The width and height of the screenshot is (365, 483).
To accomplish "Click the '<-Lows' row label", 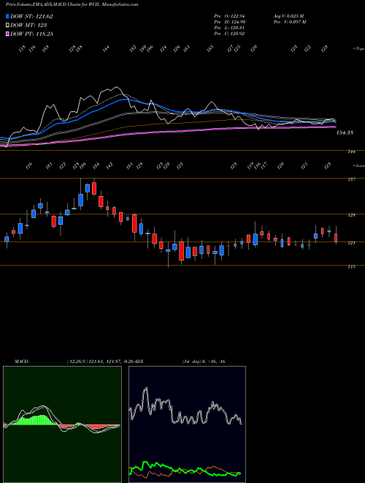I will pyautogui.click(x=359, y=165).
